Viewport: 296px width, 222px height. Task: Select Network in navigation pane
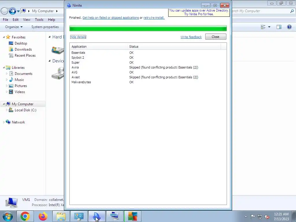click(x=18, y=122)
